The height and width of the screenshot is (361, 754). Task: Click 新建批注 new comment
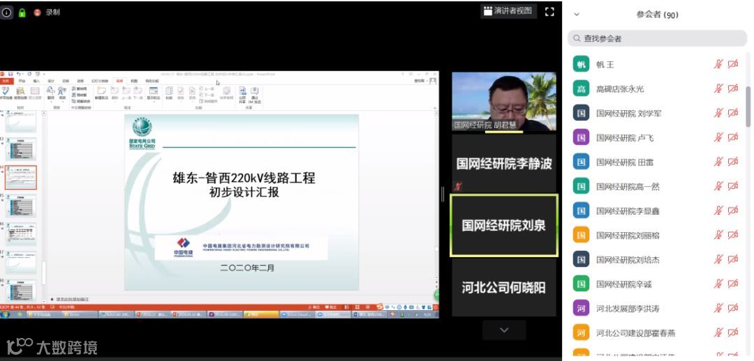pyautogui.click(x=101, y=93)
